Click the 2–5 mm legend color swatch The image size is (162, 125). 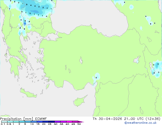(x=22, y=122)
